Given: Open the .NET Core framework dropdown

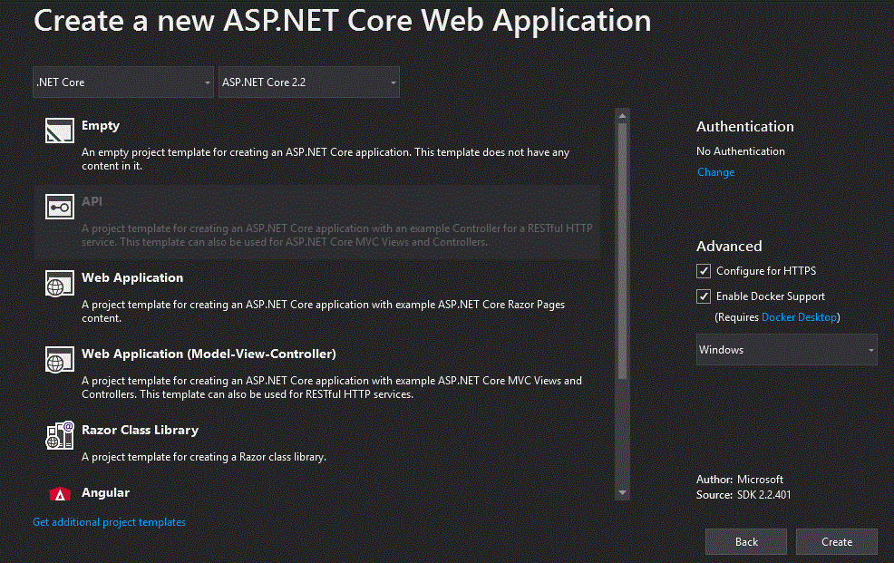Looking at the screenshot, I should tap(122, 82).
